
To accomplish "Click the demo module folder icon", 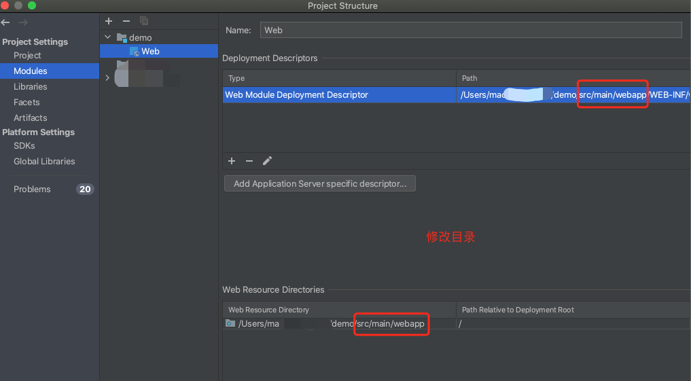I will pyautogui.click(x=122, y=37).
